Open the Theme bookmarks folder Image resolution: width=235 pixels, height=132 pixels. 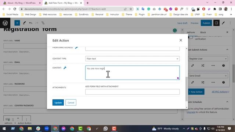tap(127, 15)
